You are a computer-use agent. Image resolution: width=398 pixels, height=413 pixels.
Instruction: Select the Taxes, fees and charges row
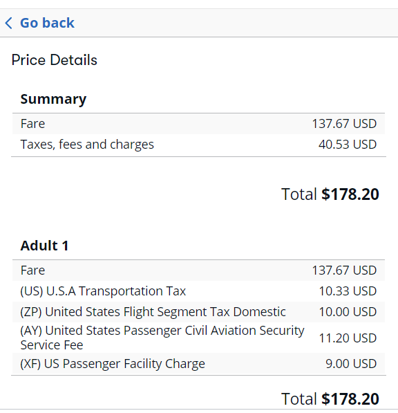point(198,145)
